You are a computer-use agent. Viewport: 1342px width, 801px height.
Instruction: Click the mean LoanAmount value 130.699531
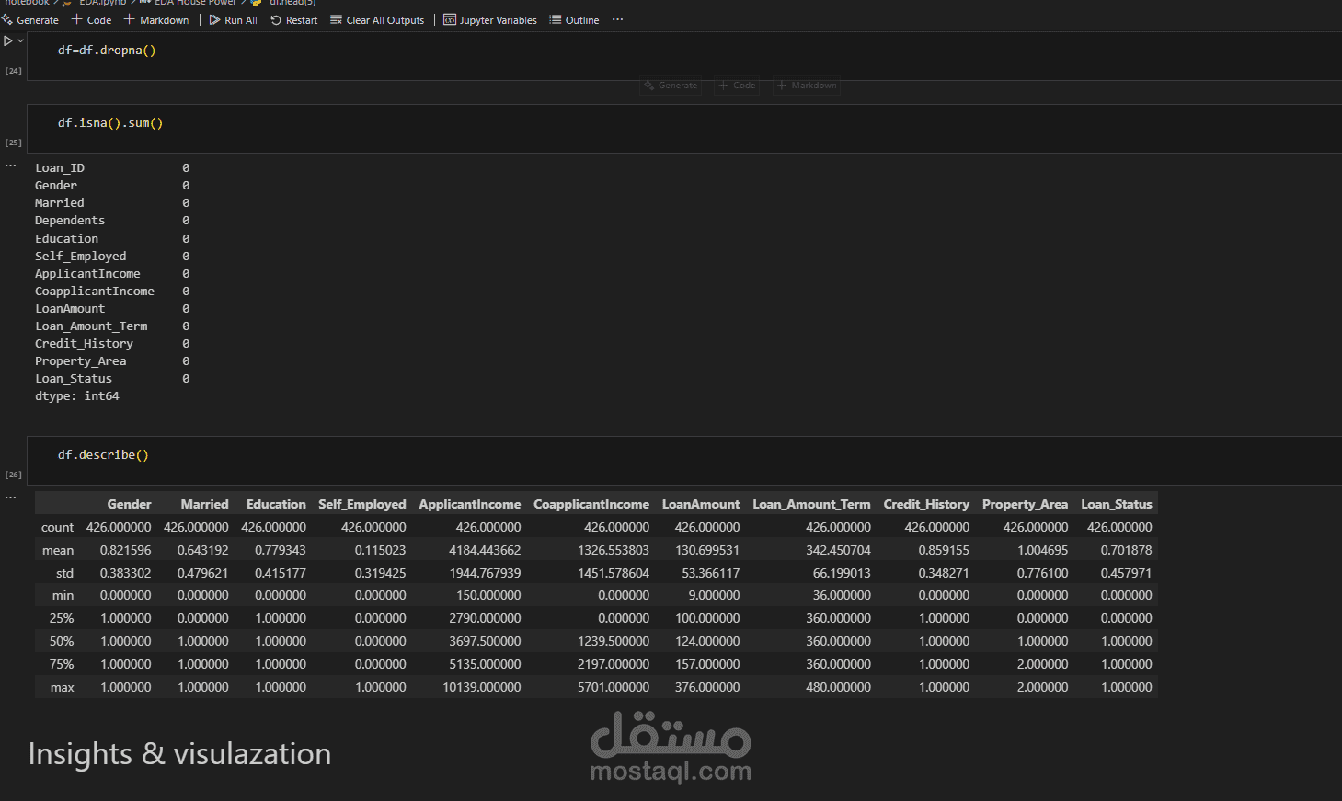[x=707, y=550]
